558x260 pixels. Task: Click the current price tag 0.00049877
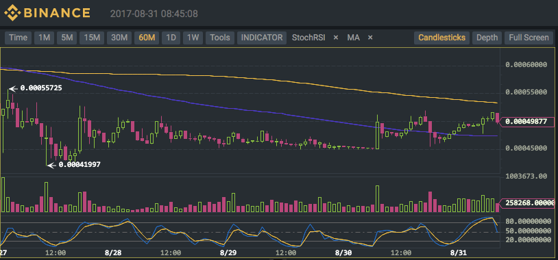click(528, 122)
